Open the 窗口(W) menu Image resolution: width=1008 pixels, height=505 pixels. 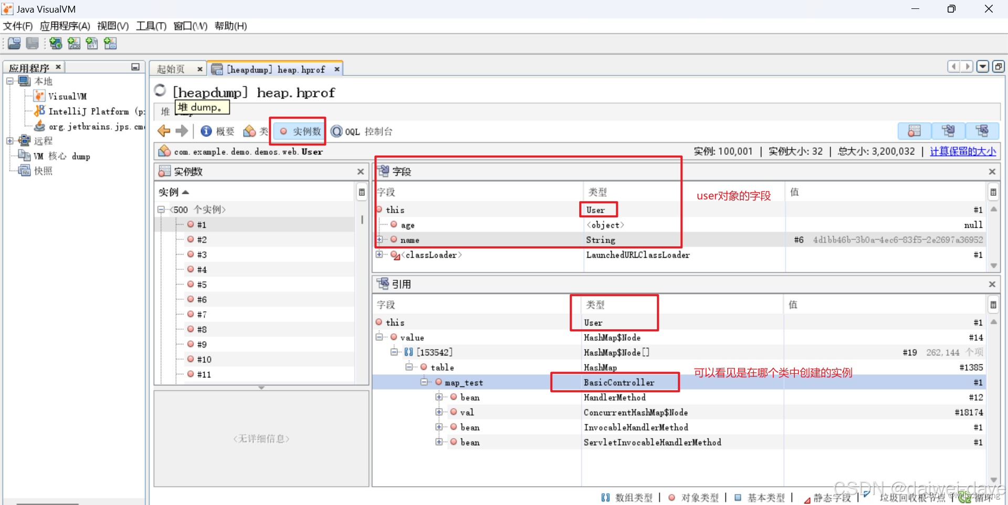pyautogui.click(x=190, y=26)
